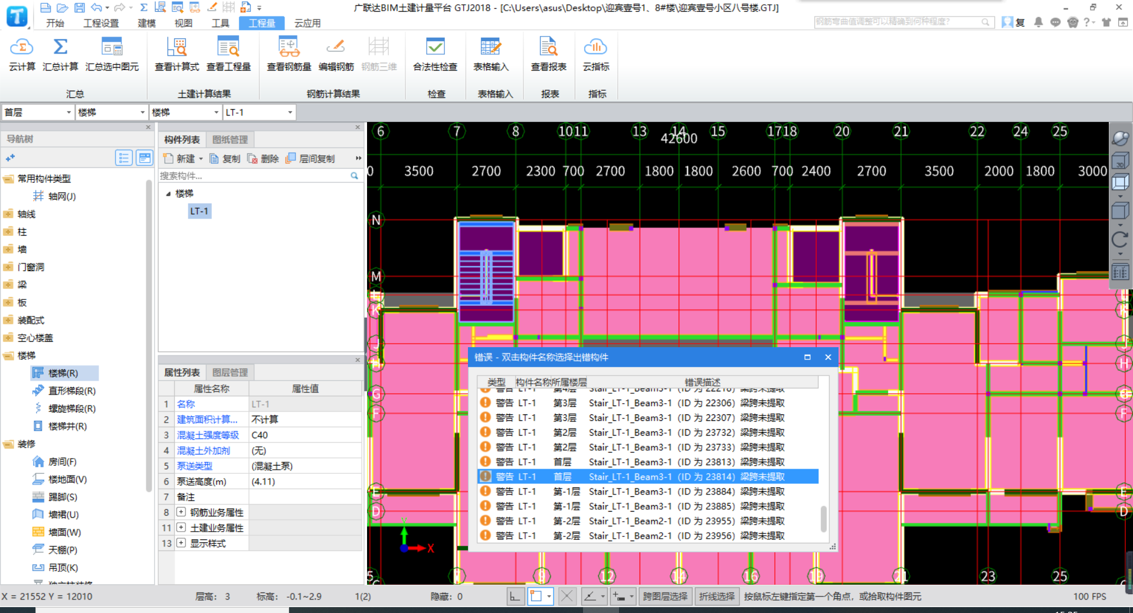The width and height of the screenshot is (1133, 613).
Task: Switch to 图层管理 tab
Action: [x=230, y=373]
